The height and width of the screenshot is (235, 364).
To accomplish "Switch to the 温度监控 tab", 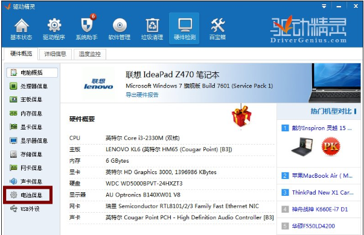I will point(89,54).
